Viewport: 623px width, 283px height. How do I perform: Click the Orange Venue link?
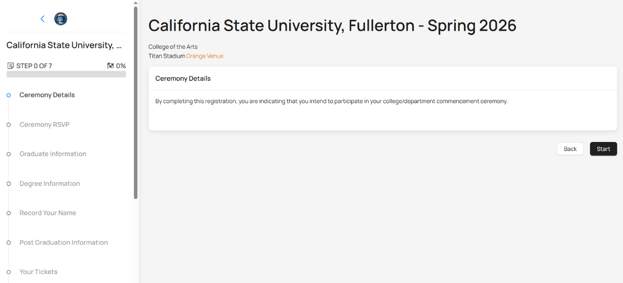point(205,56)
